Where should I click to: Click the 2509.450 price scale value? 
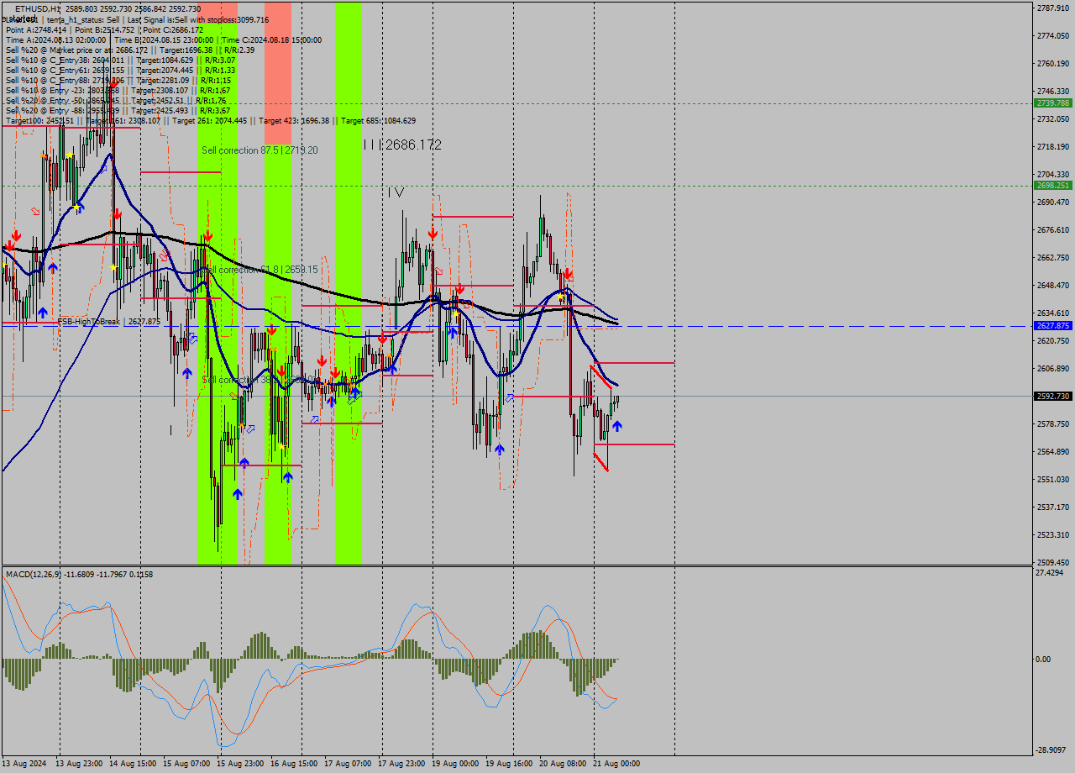(x=1053, y=562)
